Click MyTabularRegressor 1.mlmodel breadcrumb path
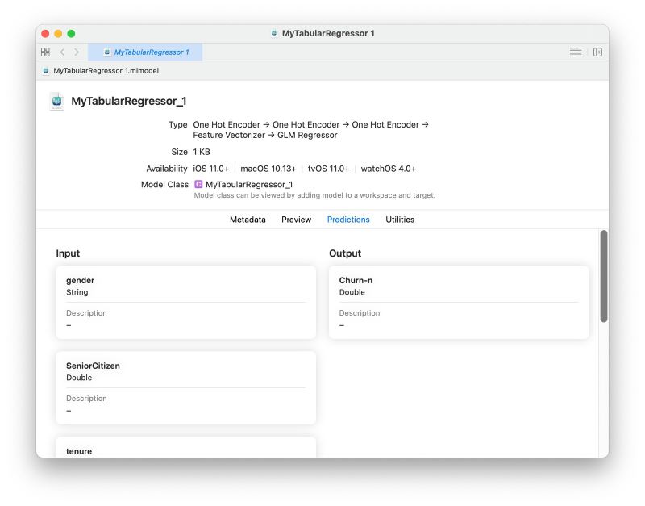Screen dimensions: 645x506 click(106, 71)
